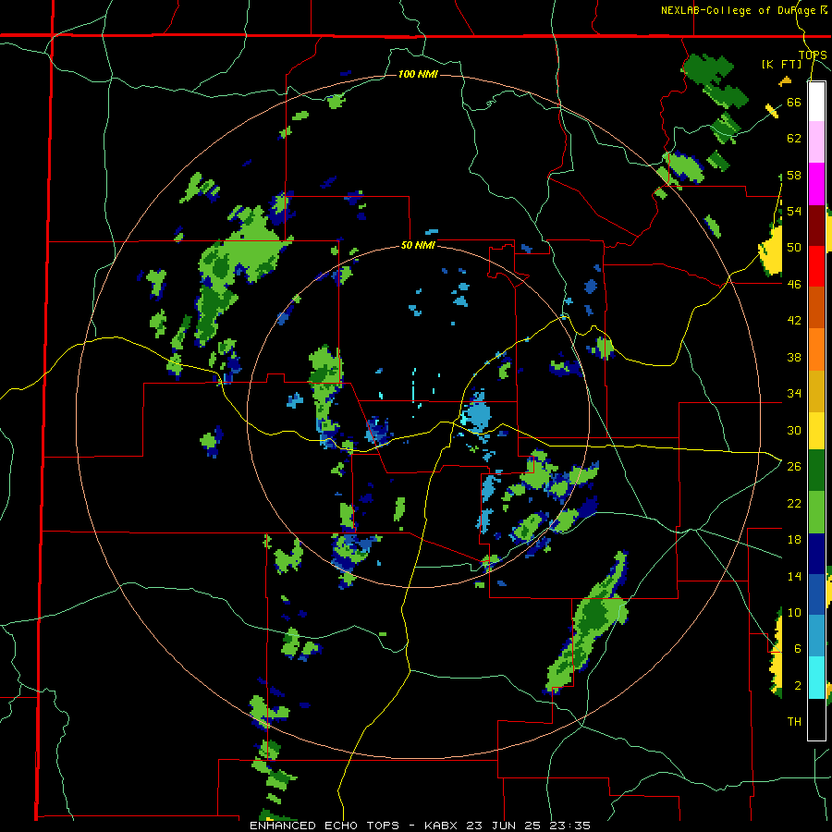
Task: Click the 66 legend value
Action: (x=794, y=102)
